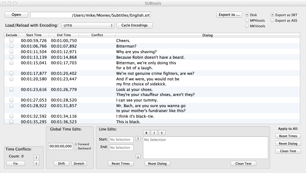The height and width of the screenshot is (173, 306).
Task: Select MKVtools export destination
Action: 247,26
